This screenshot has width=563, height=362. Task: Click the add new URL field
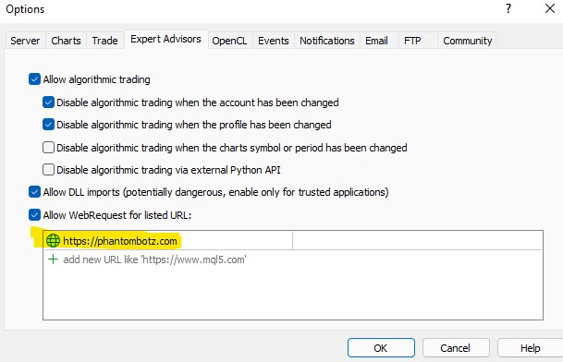coord(293,259)
